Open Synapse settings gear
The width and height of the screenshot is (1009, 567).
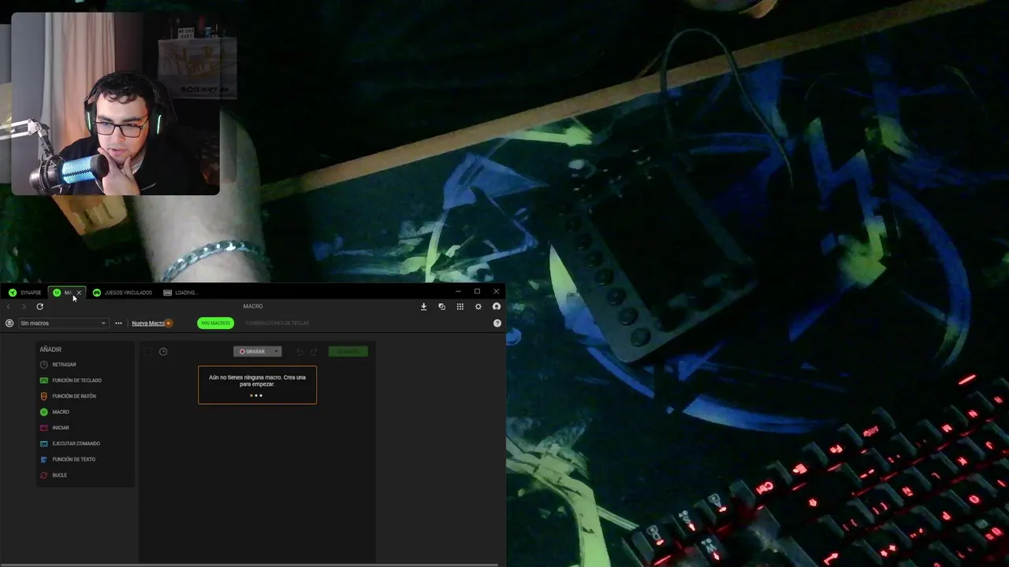pos(478,306)
